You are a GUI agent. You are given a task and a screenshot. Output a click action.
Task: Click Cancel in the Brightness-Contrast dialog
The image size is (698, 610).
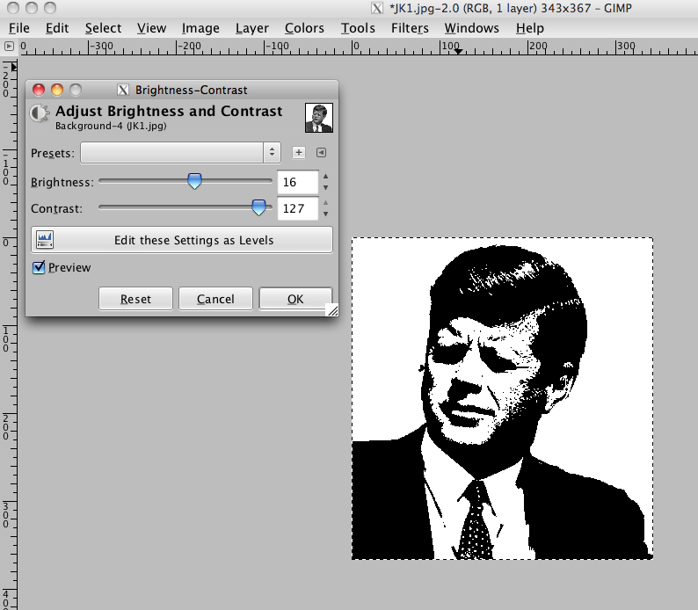tap(215, 299)
